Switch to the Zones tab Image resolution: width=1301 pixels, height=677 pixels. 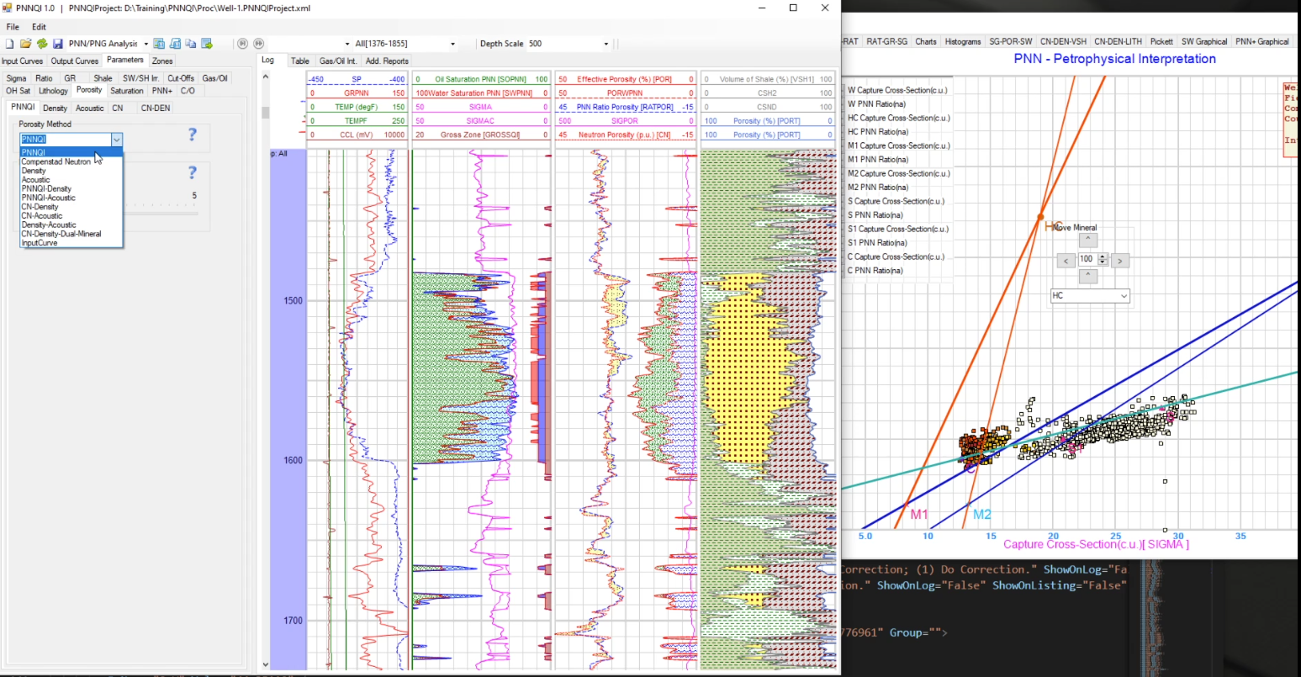click(x=162, y=61)
